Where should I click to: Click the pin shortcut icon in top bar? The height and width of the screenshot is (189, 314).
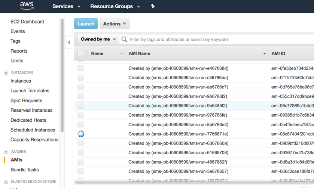tap(153, 6)
